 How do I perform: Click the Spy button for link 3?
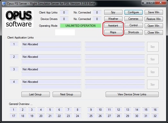(153, 72)
